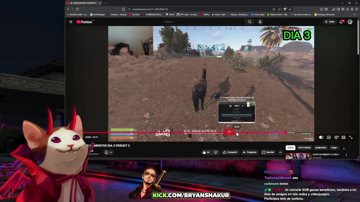Screen dimensions: 360x202
Task: Open the CLIPS de PERUST 2 # DÍA 1 title
Action: 326,155
